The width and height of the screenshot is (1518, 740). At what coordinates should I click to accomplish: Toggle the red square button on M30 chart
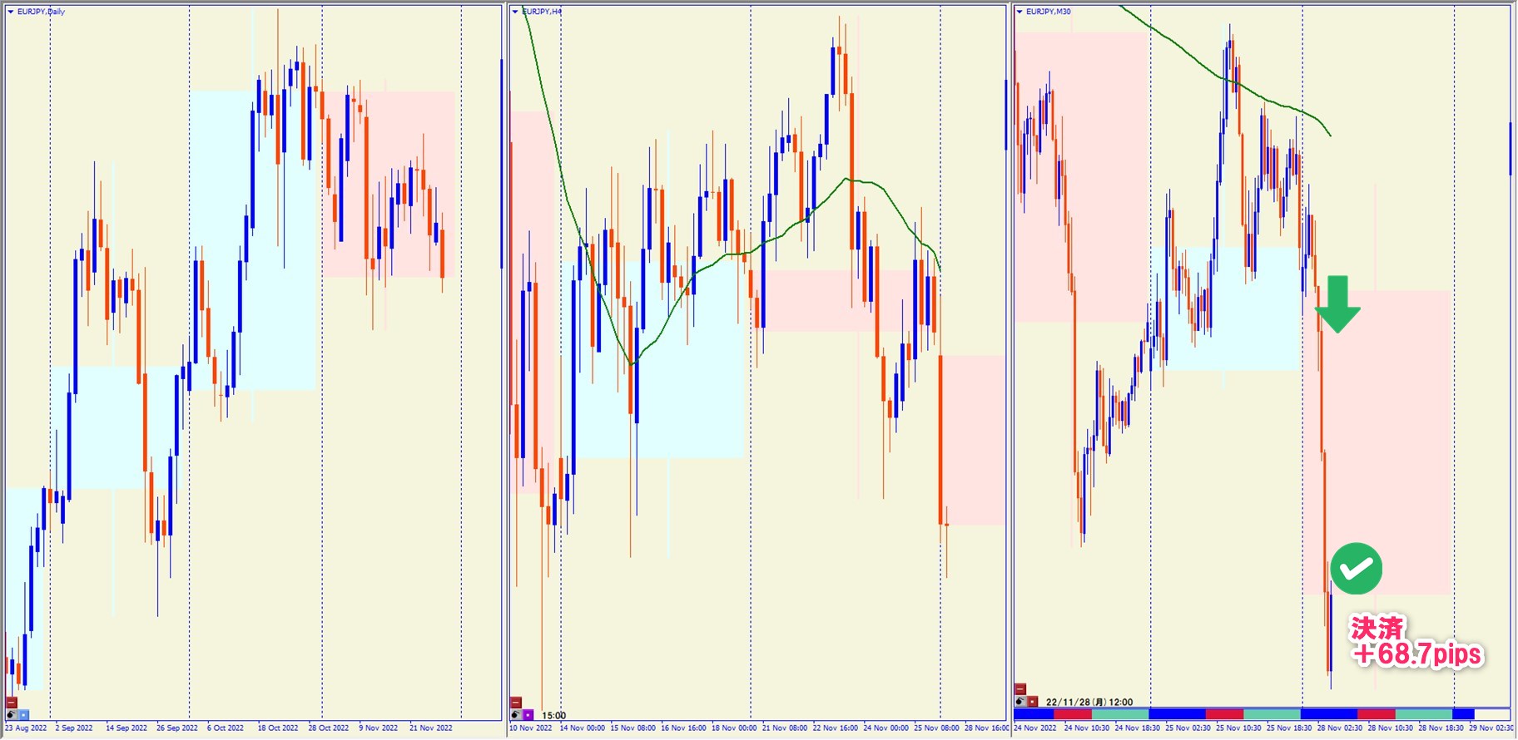tap(1032, 702)
